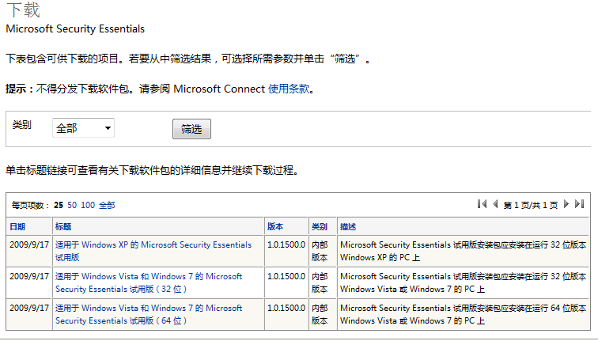Open the Vista/Windows 7 64 位 download link
The height and width of the screenshot is (341, 598).
click(x=149, y=314)
